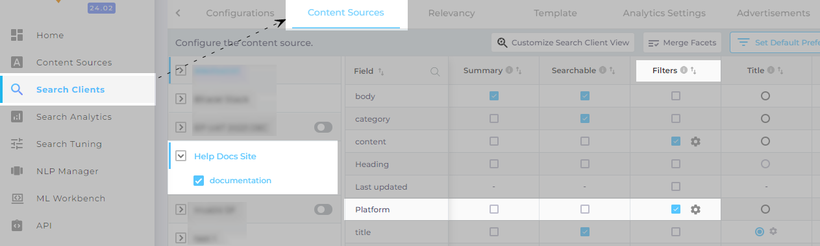Screen dimensions: 820x246
Task: Open the content filter settings gear
Action: tap(695, 141)
